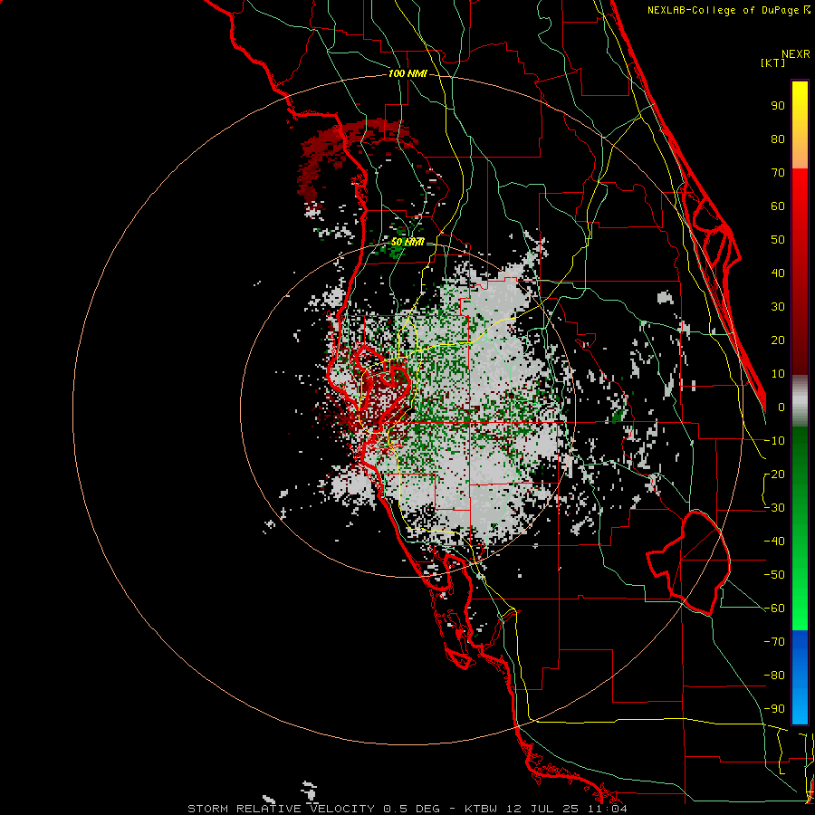
Task: Click the -60 value on the velocity scale
Action: [x=774, y=609]
